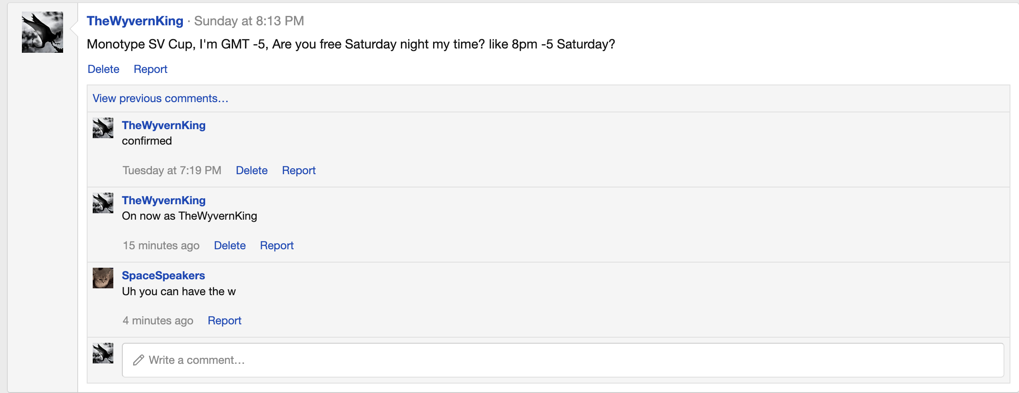Report the original Monotype SV Cup post
Viewport: 1019px width, 393px height.
[150, 69]
